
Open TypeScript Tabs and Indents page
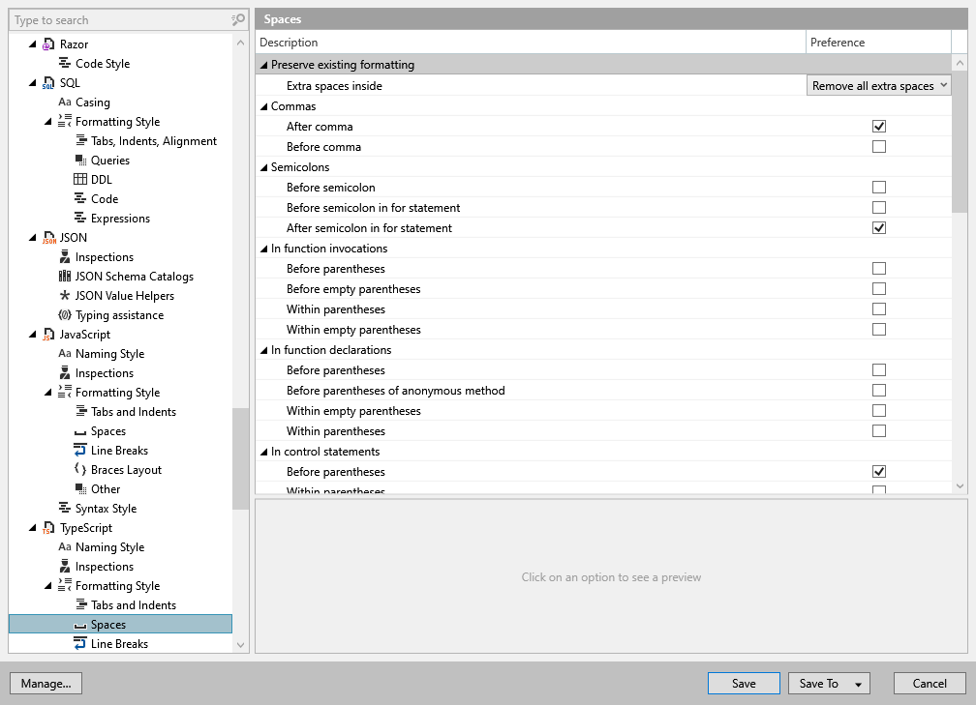[134, 605]
